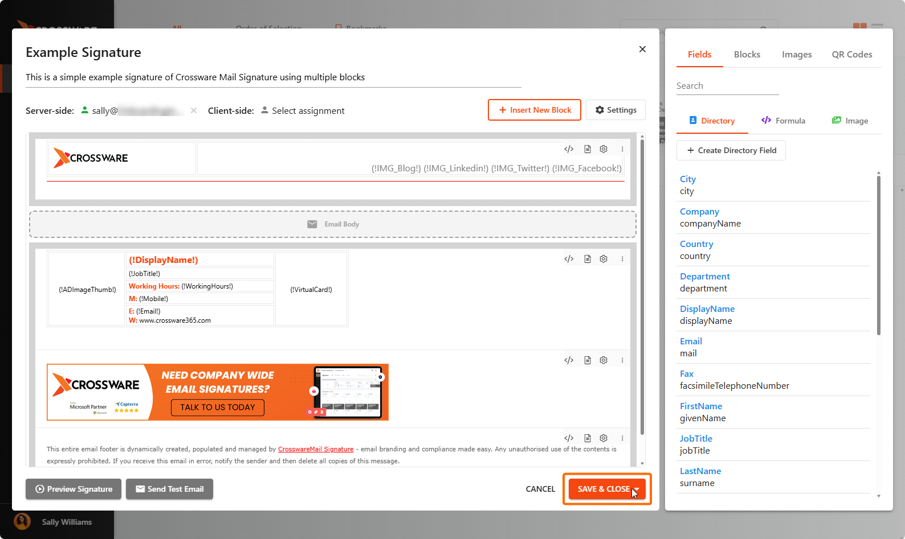Open HTML code editor for header block
The image size is (905, 539).
(x=568, y=149)
